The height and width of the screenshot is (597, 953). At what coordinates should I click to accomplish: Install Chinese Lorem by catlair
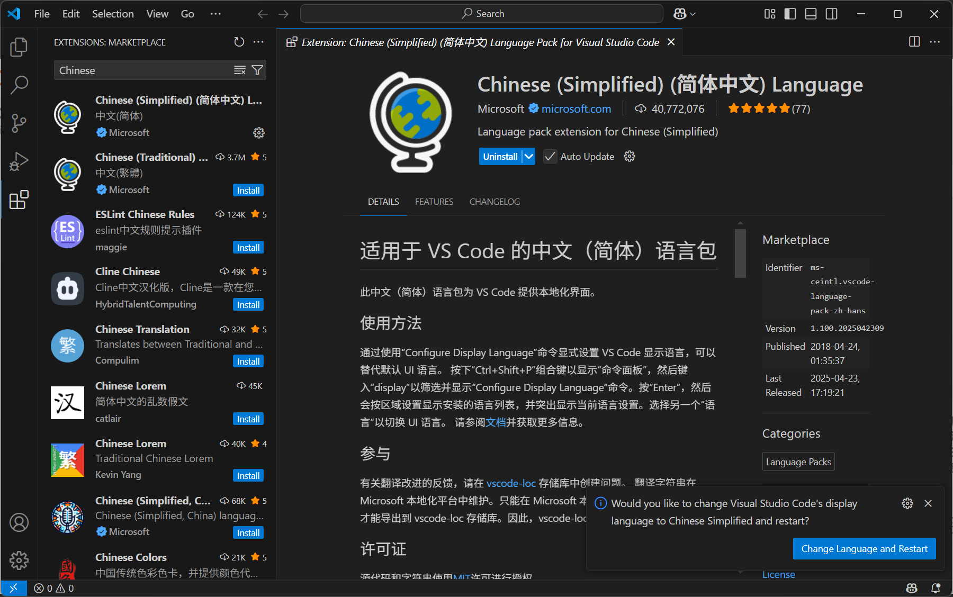pos(248,419)
